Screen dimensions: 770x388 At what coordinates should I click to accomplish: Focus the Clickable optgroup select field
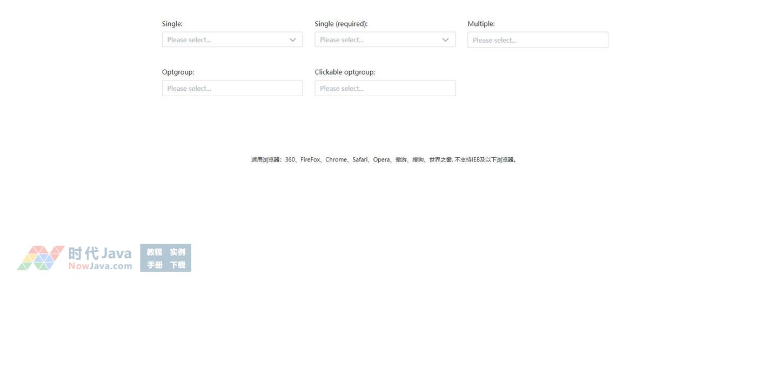coord(385,88)
